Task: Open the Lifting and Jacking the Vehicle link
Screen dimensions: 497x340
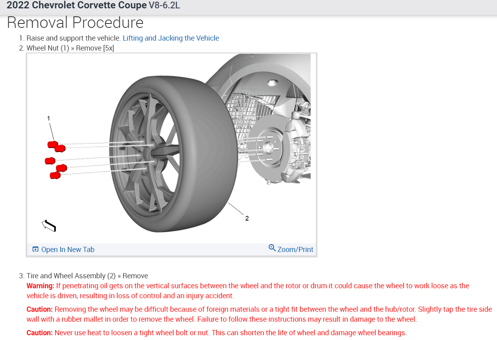Action: point(171,38)
